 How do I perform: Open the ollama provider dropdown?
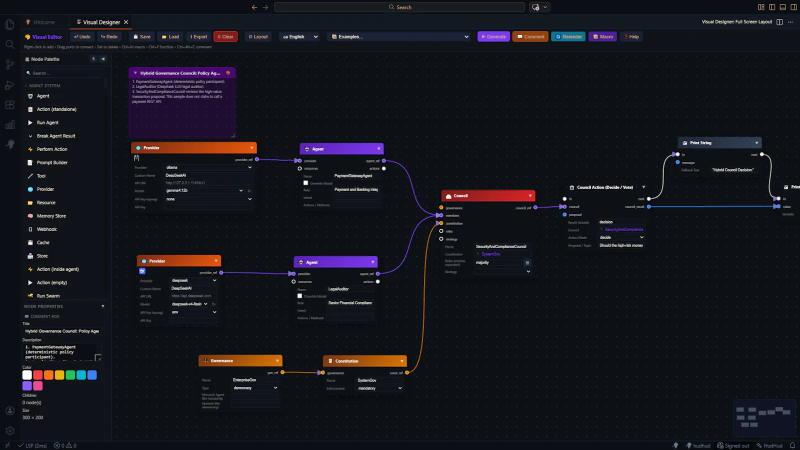(208, 167)
